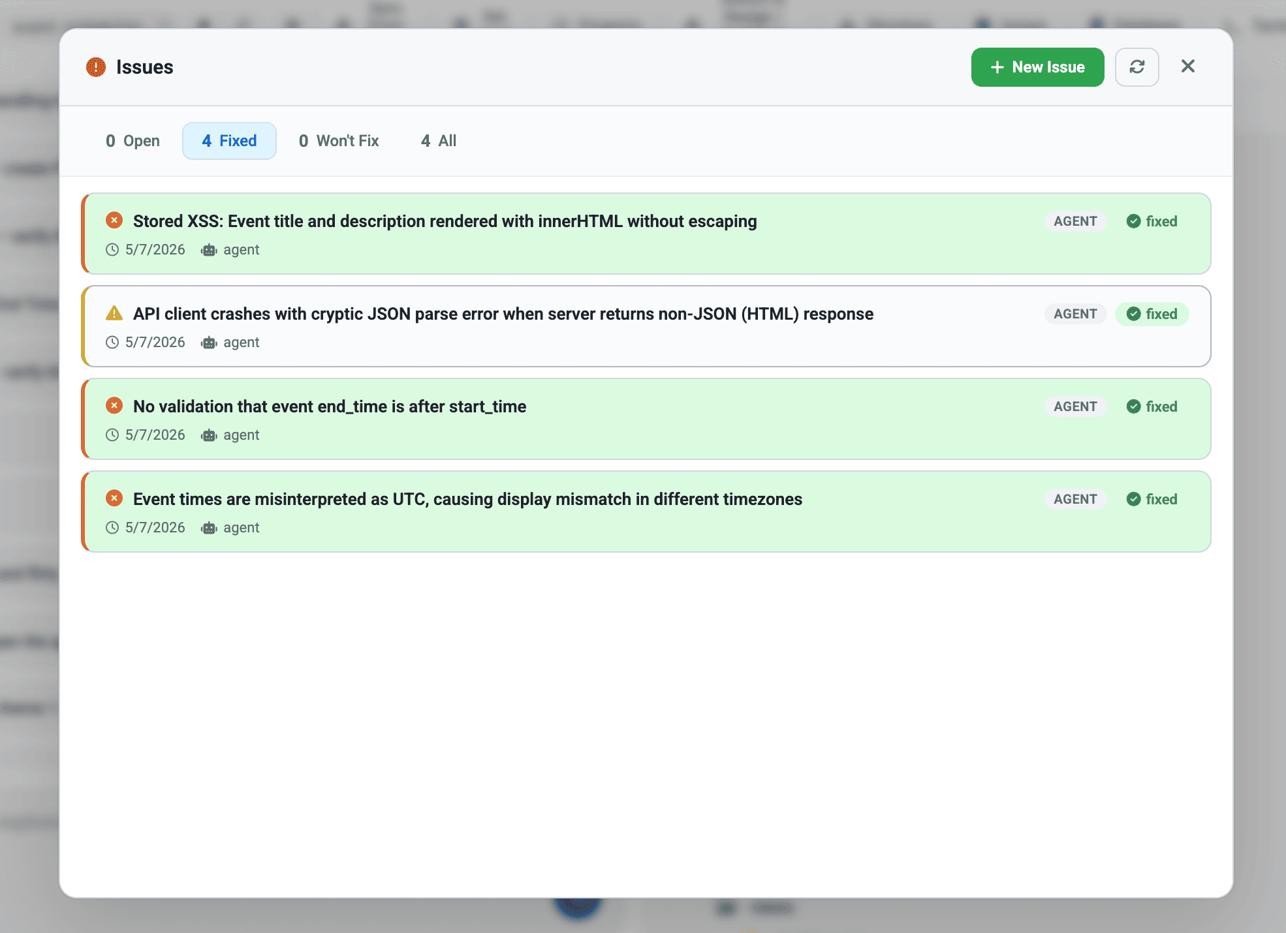
Task: Refresh the issues list
Action: pyautogui.click(x=1137, y=67)
